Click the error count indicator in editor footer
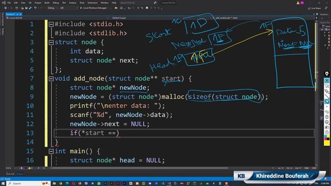 23,168
